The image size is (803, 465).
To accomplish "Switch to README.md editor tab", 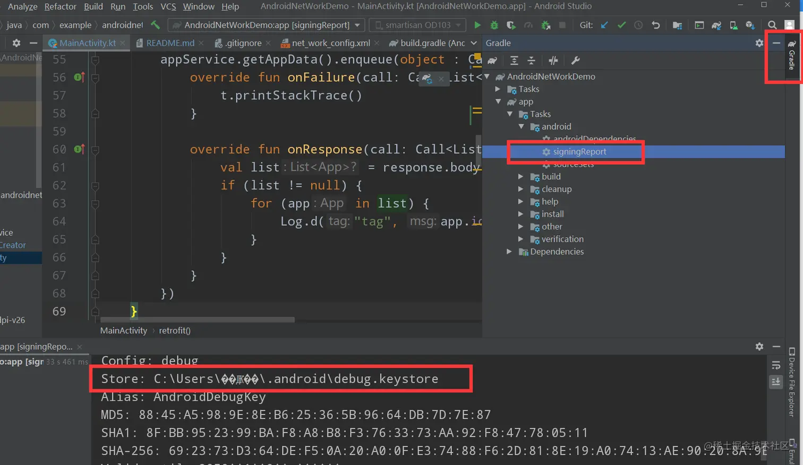I will click(170, 43).
